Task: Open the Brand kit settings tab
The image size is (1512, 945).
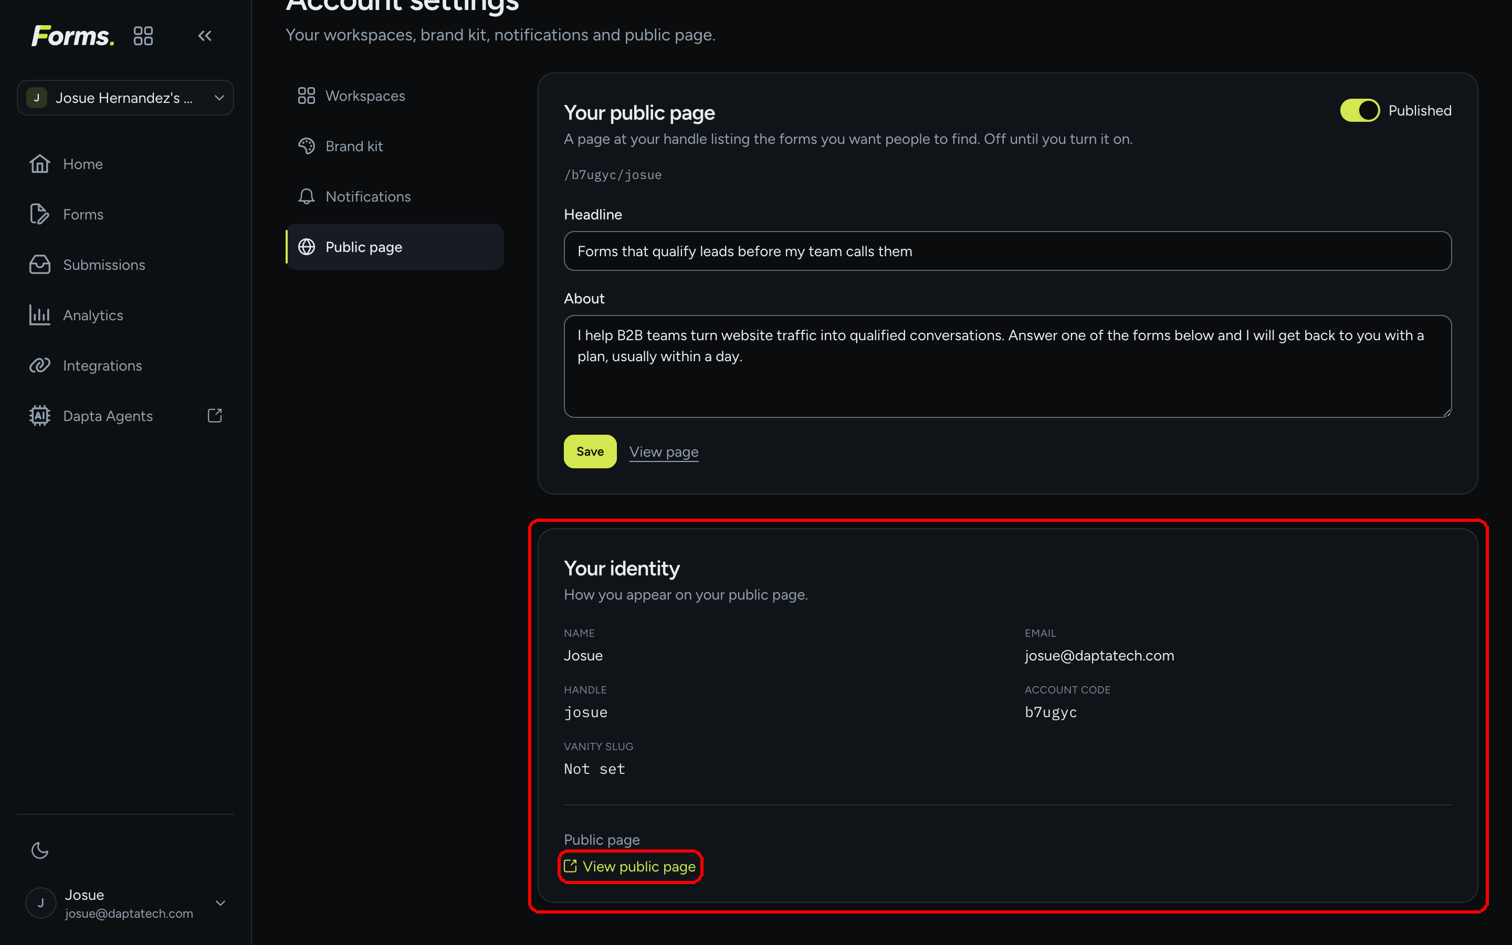Action: tap(395, 146)
